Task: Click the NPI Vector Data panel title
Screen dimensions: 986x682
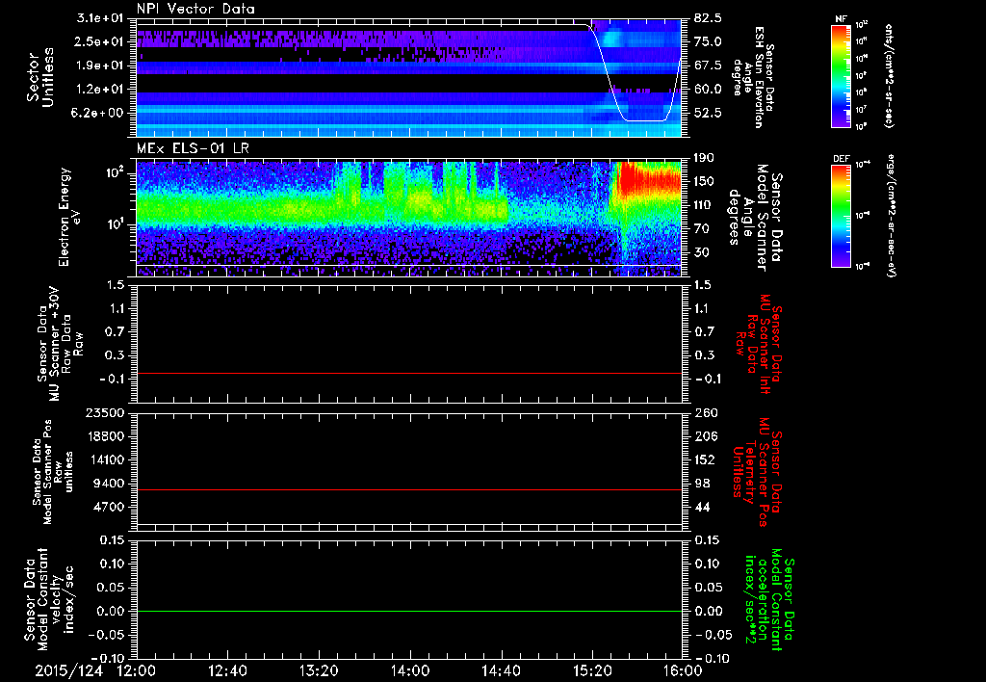Action: coord(195,9)
